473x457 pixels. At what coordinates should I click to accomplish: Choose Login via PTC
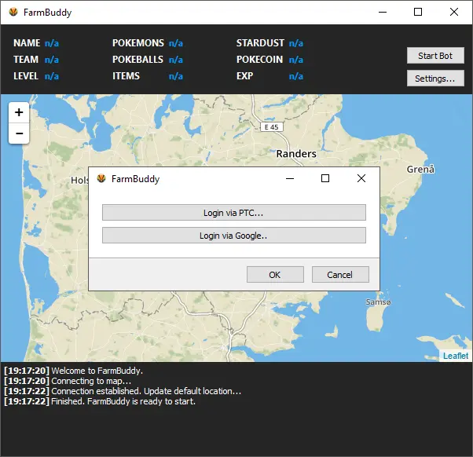pos(234,213)
